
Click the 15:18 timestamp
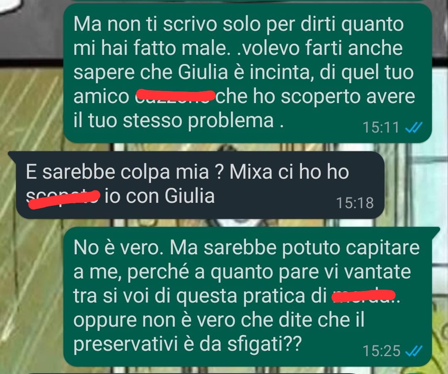coord(355,203)
